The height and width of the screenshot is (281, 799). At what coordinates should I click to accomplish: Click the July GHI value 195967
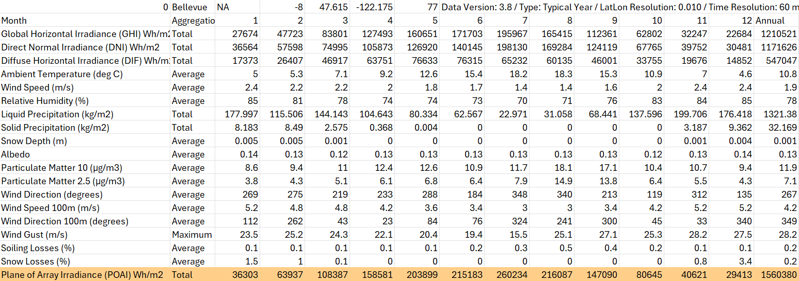510,34
